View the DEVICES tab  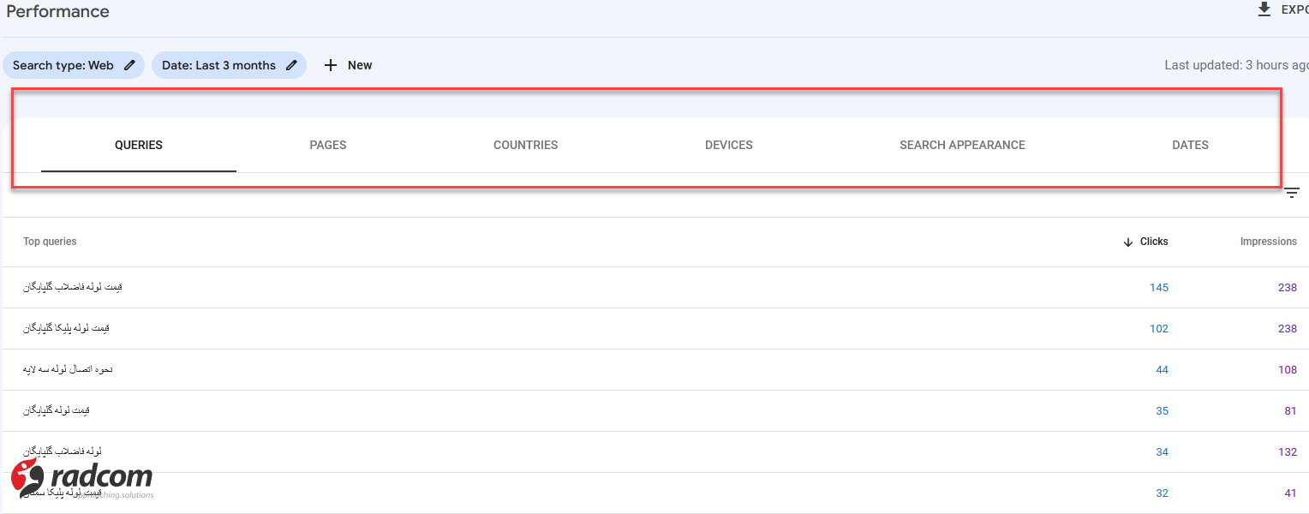tap(728, 145)
